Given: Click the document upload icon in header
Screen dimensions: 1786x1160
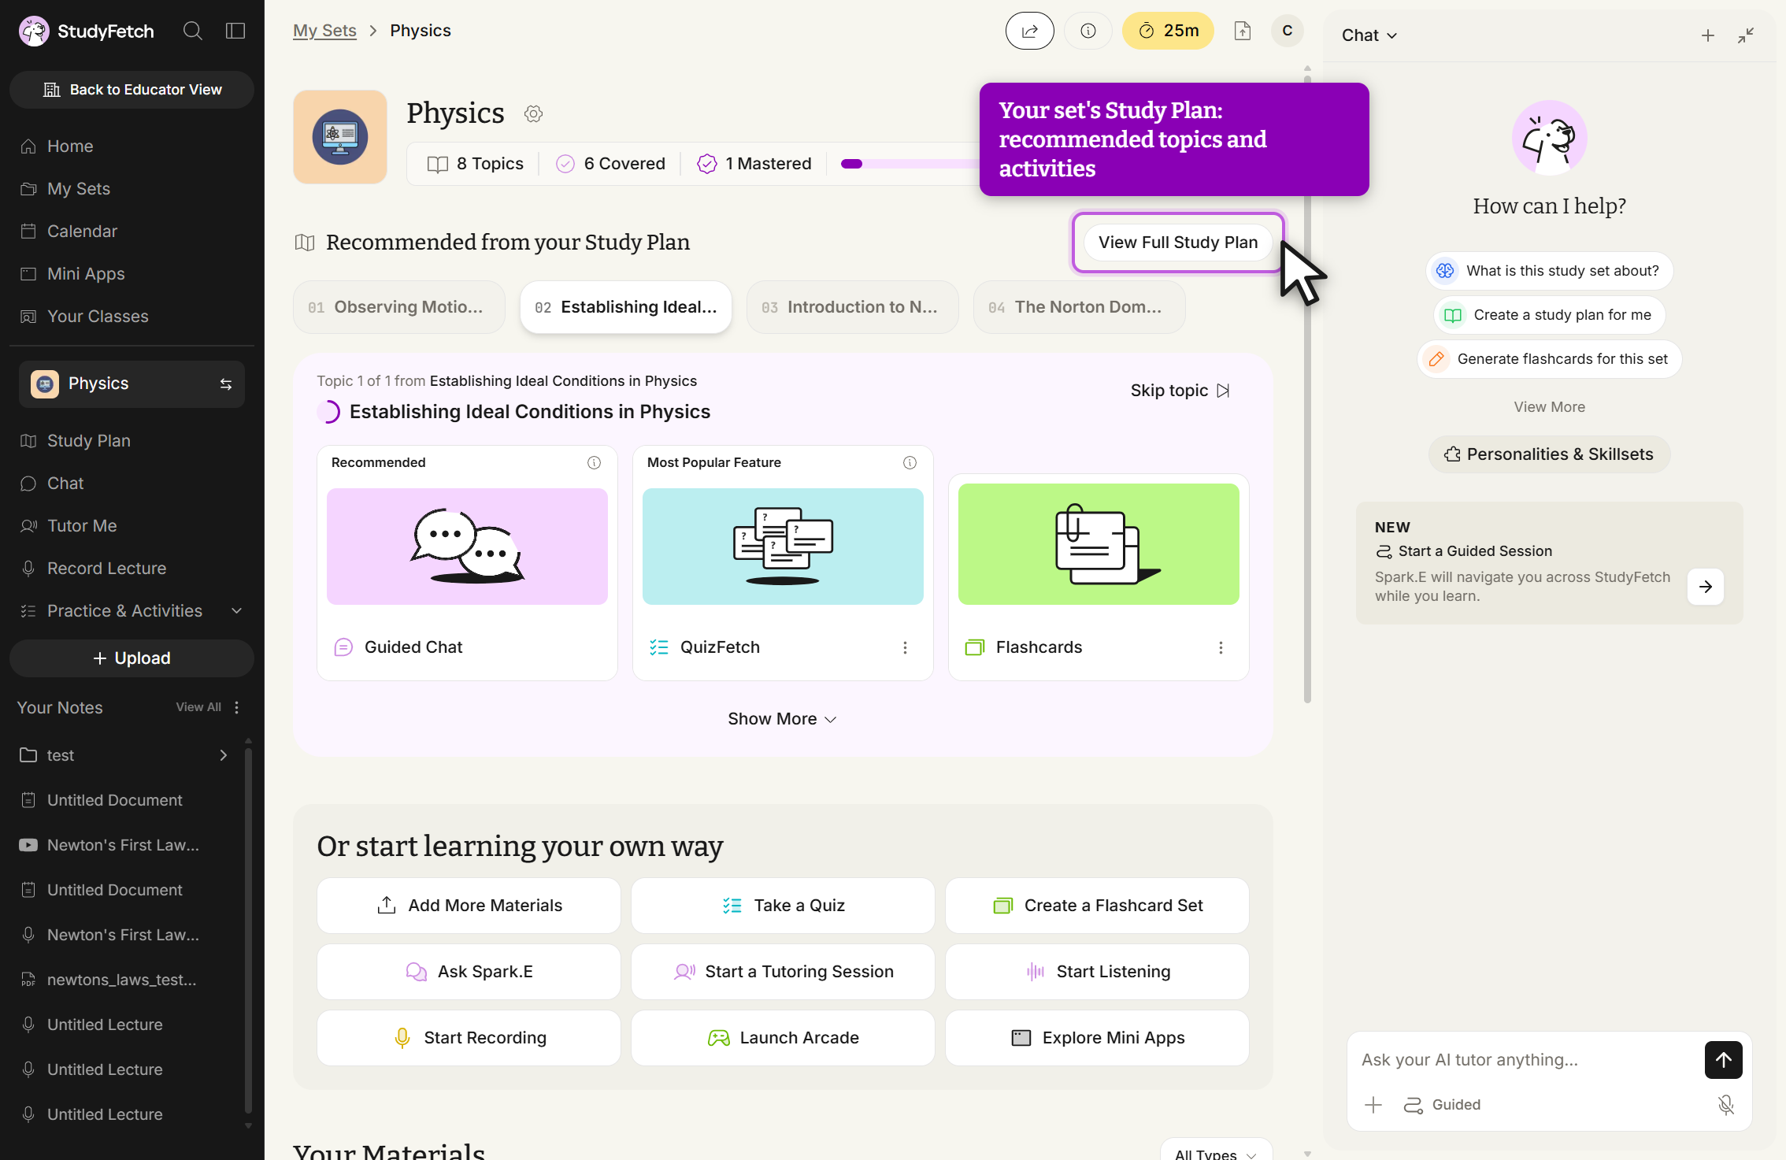Looking at the screenshot, I should click(1242, 31).
